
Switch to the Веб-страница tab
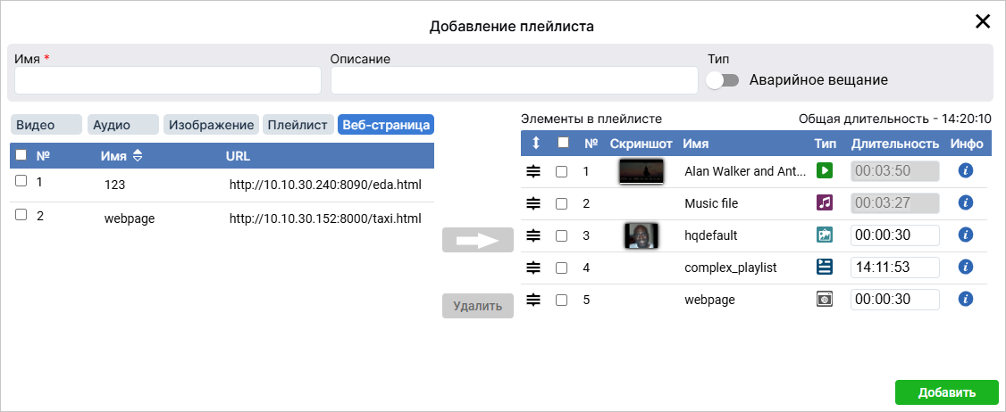(x=386, y=125)
